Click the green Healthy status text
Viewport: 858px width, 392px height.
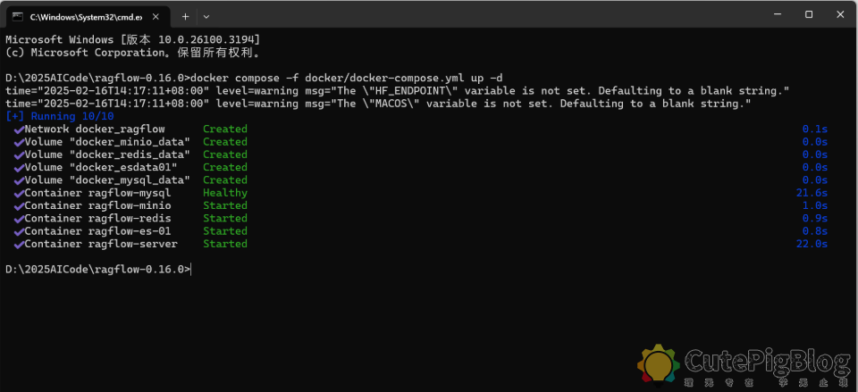[x=224, y=193]
